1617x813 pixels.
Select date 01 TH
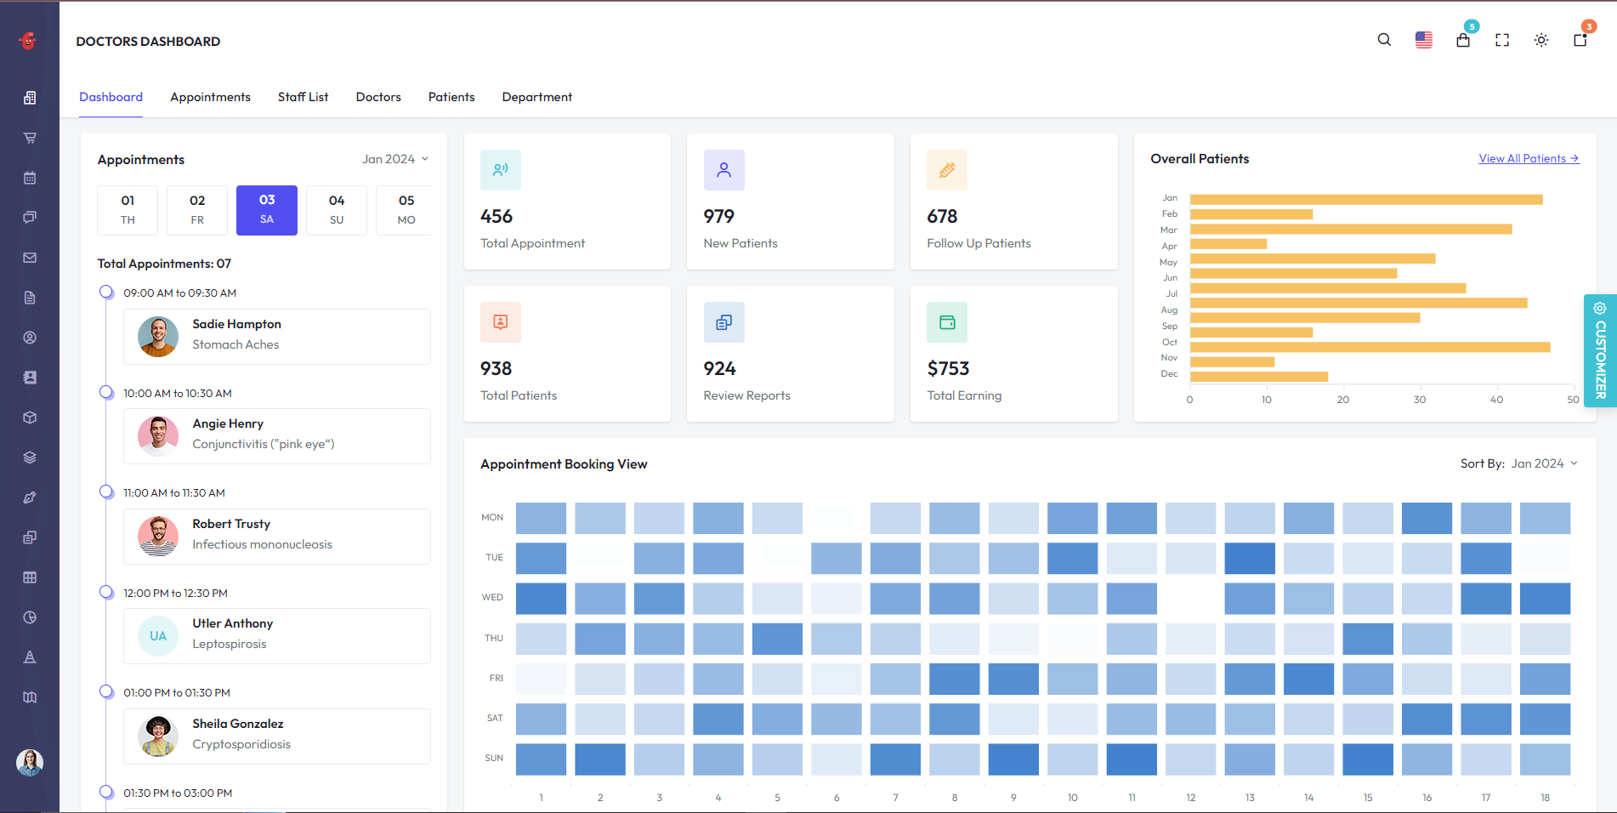point(128,210)
